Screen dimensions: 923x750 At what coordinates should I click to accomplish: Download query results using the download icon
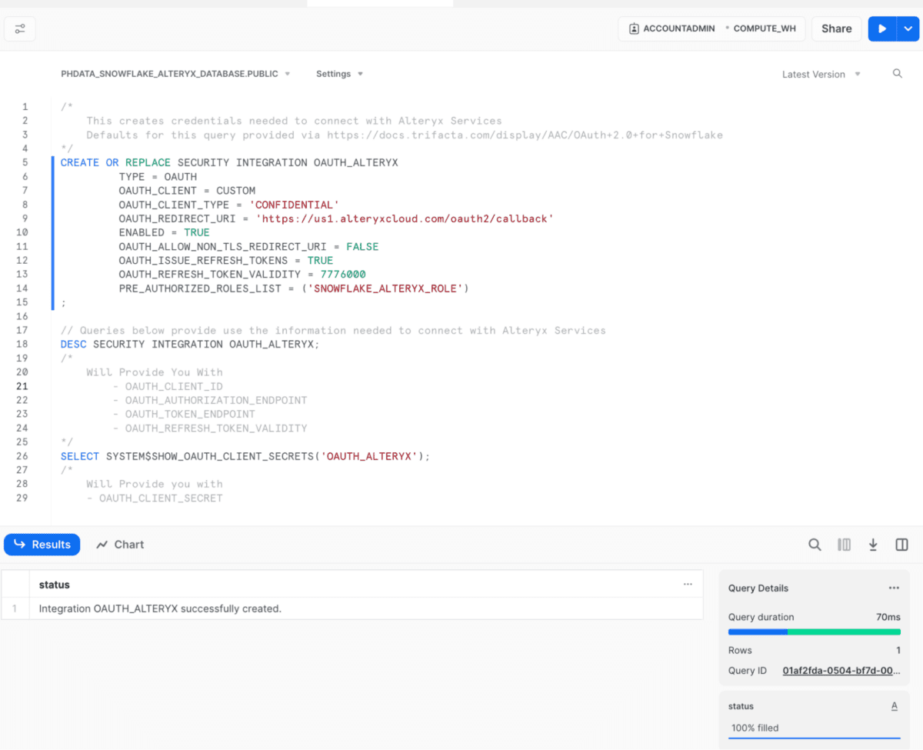coord(873,545)
